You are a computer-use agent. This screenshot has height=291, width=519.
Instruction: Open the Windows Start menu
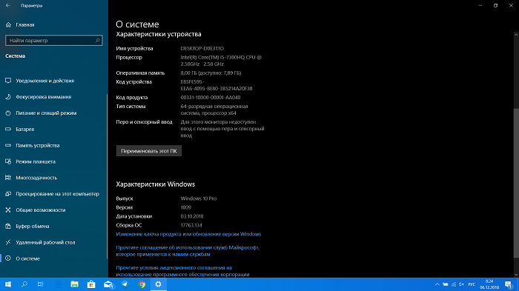(x=8, y=284)
